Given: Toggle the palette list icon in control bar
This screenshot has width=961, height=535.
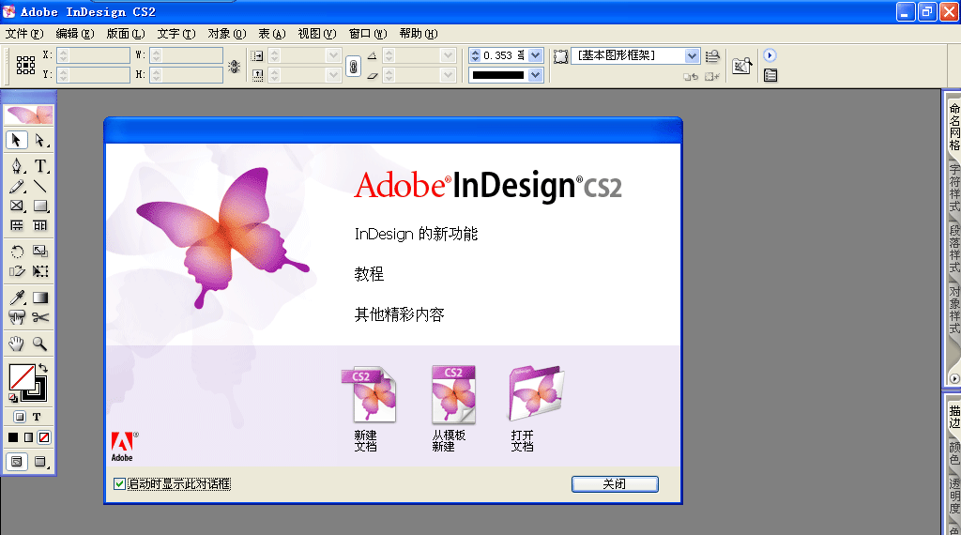Looking at the screenshot, I should 770,75.
